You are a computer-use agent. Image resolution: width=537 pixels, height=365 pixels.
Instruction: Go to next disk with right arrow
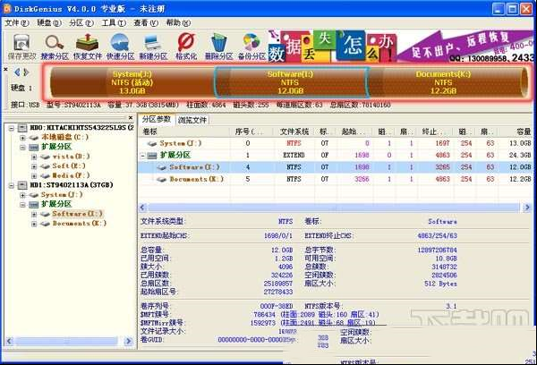(26, 72)
